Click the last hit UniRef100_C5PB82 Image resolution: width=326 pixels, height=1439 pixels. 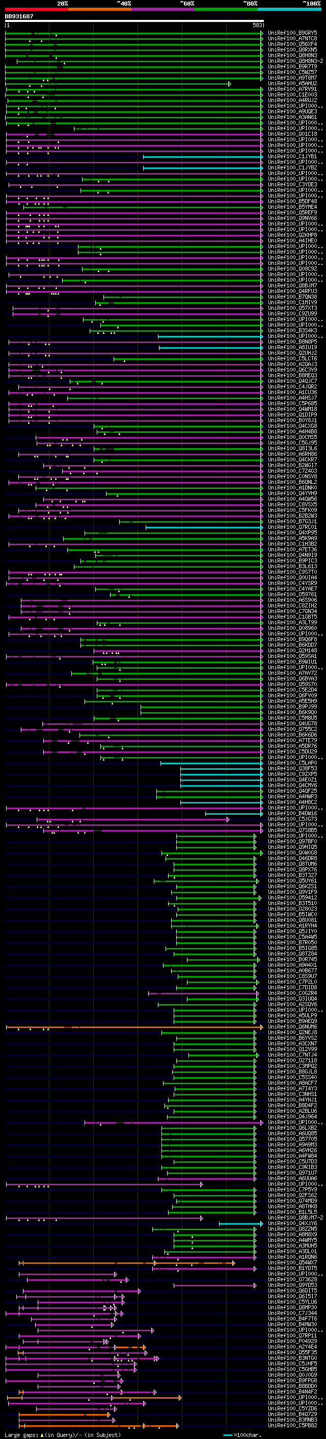coord(292,1426)
